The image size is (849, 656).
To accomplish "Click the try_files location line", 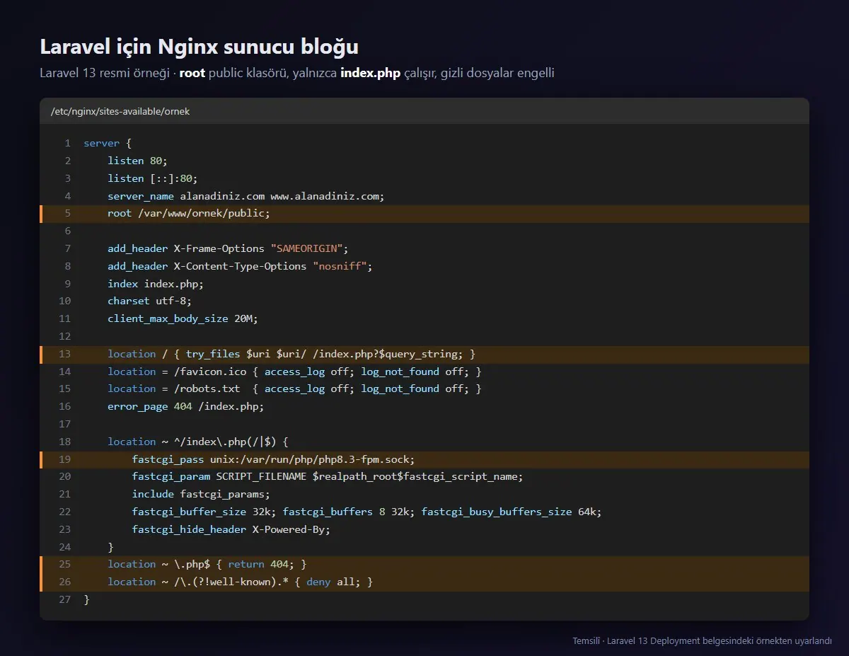I will (x=424, y=354).
